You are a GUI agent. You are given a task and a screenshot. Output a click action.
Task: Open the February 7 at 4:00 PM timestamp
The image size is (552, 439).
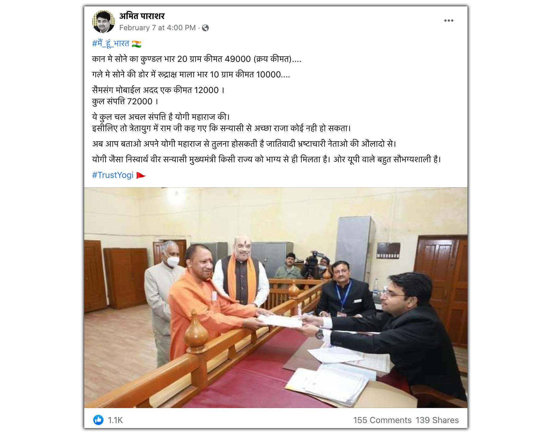[157, 28]
